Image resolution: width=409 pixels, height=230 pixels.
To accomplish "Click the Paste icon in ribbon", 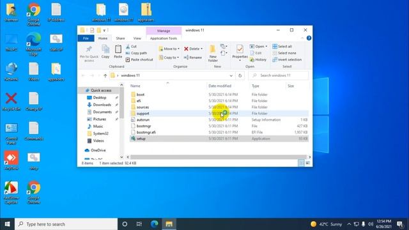I will click(118, 51).
